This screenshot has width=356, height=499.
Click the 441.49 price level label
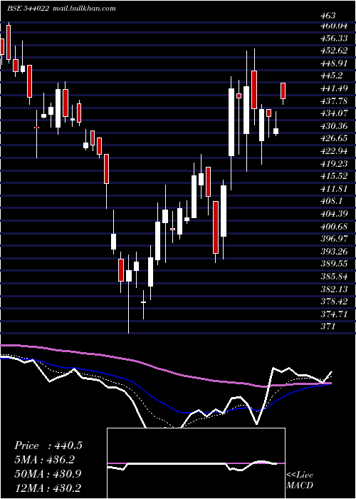tap(334, 88)
